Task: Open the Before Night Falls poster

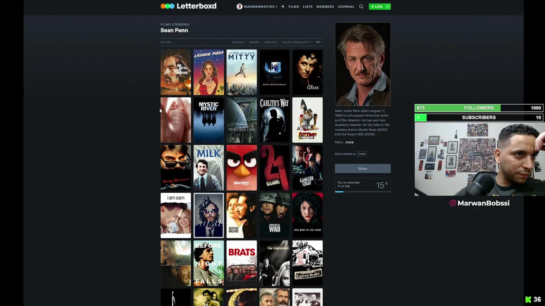Action: coord(209,263)
